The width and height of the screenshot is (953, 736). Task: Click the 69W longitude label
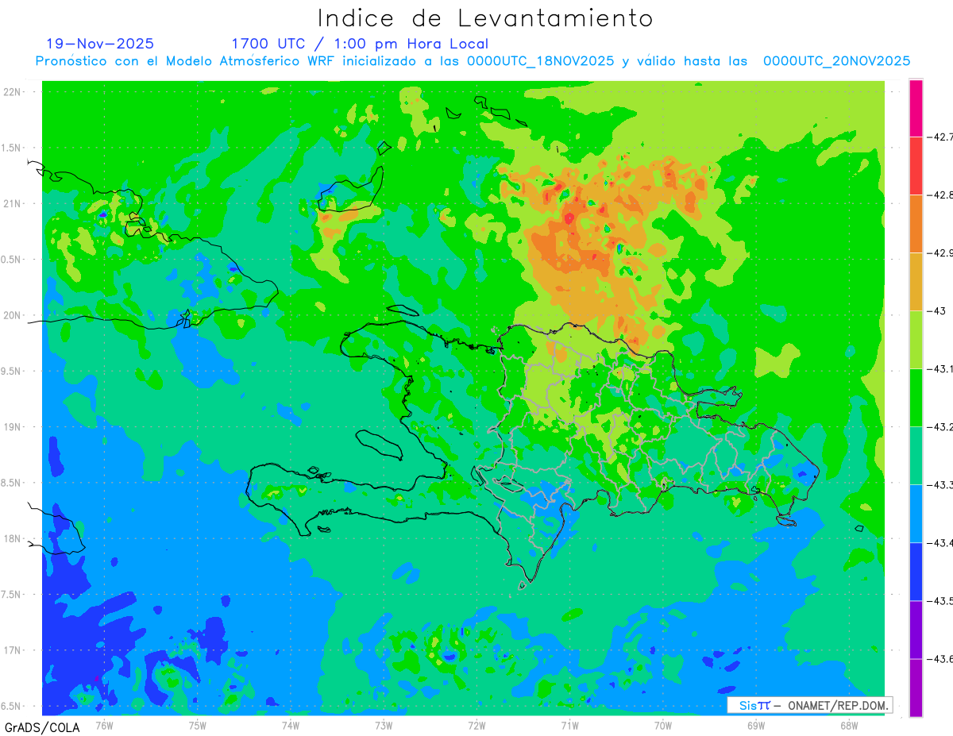[756, 726]
